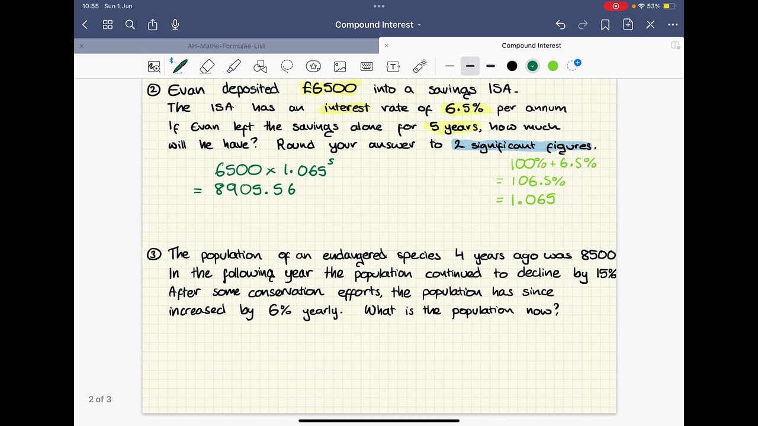Open split view icon at tab bar end

(x=675, y=46)
